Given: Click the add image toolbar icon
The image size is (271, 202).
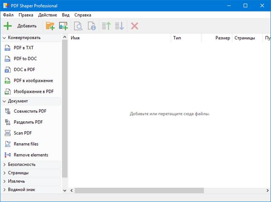Looking at the screenshot, I should pos(63,26).
